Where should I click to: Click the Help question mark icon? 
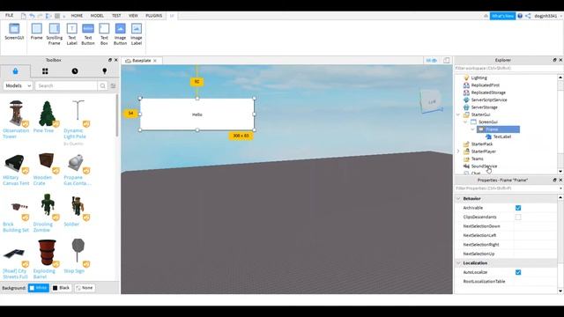[520, 16]
